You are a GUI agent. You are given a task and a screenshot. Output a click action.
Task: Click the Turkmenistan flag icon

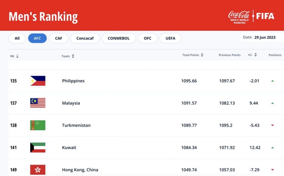(38, 125)
